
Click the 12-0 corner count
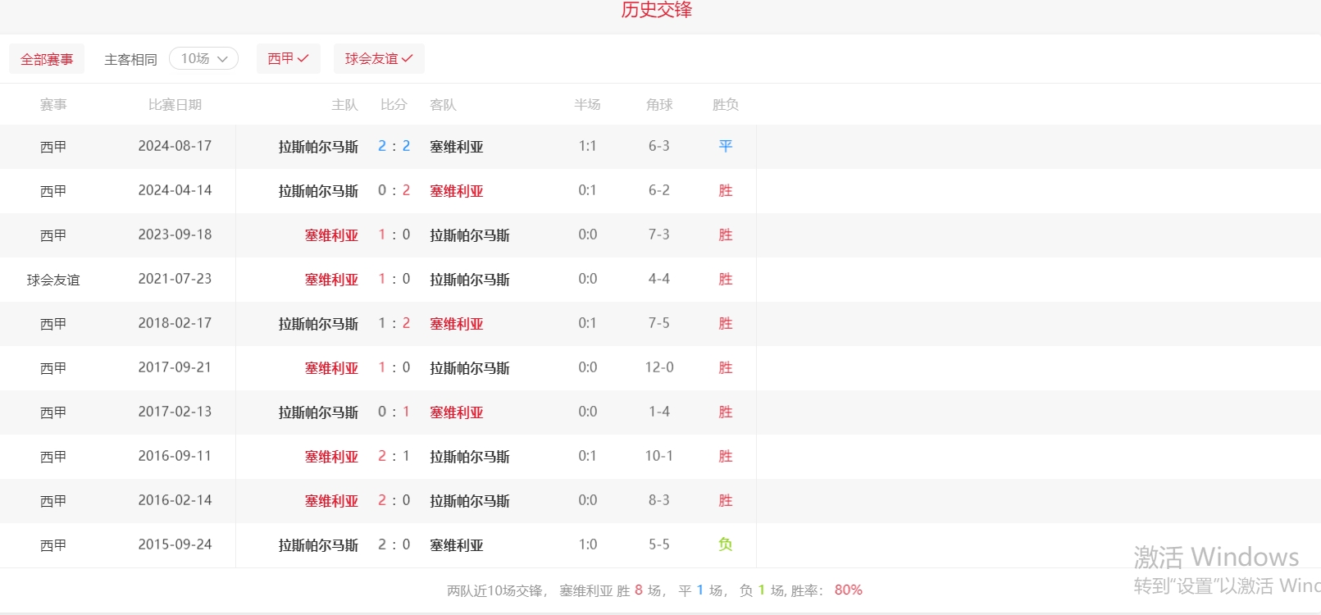[x=658, y=368]
